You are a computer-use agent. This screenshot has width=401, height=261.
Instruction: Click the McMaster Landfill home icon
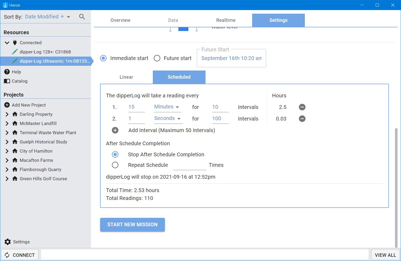coord(15,123)
